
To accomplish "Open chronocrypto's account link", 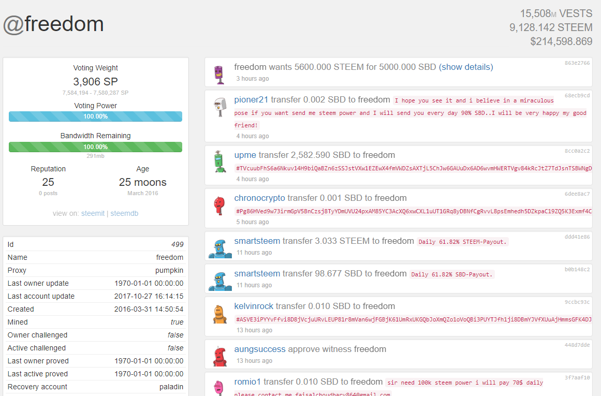I will pos(259,198).
